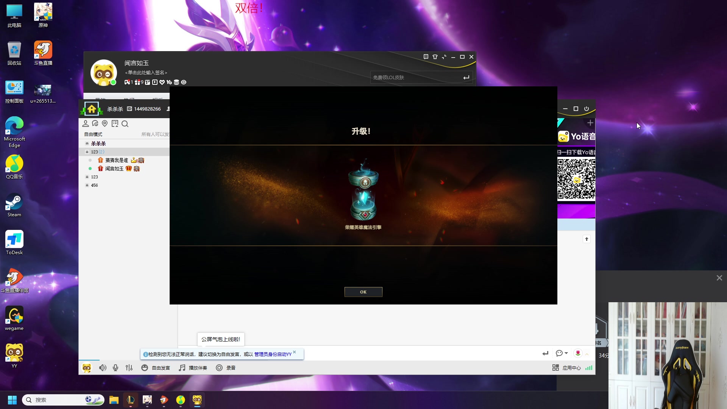This screenshot has height=409, width=727.
Task: Click the heart icon under profile
Action: (x=162, y=82)
